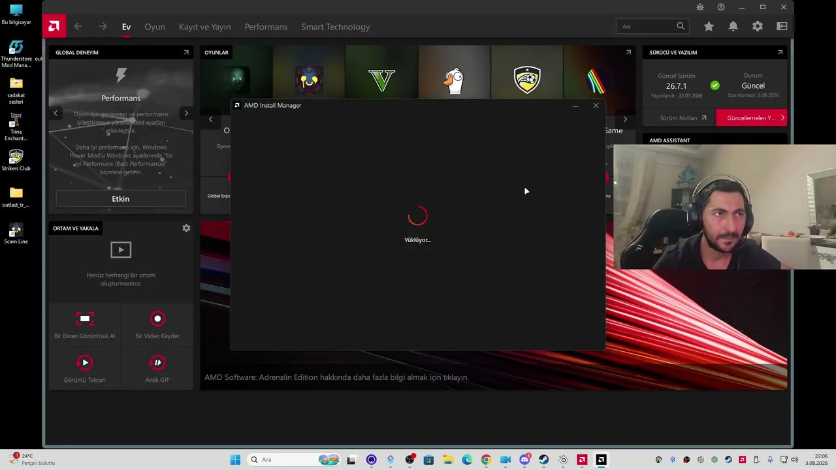Screen dimensions: 836x470
Task: Click the volume icon in the system tray
Action: pyautogui.click(x=795, y=460)
